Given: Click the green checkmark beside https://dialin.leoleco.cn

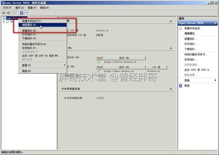Looking at the screenshot, I should click(x=98, y=62).
